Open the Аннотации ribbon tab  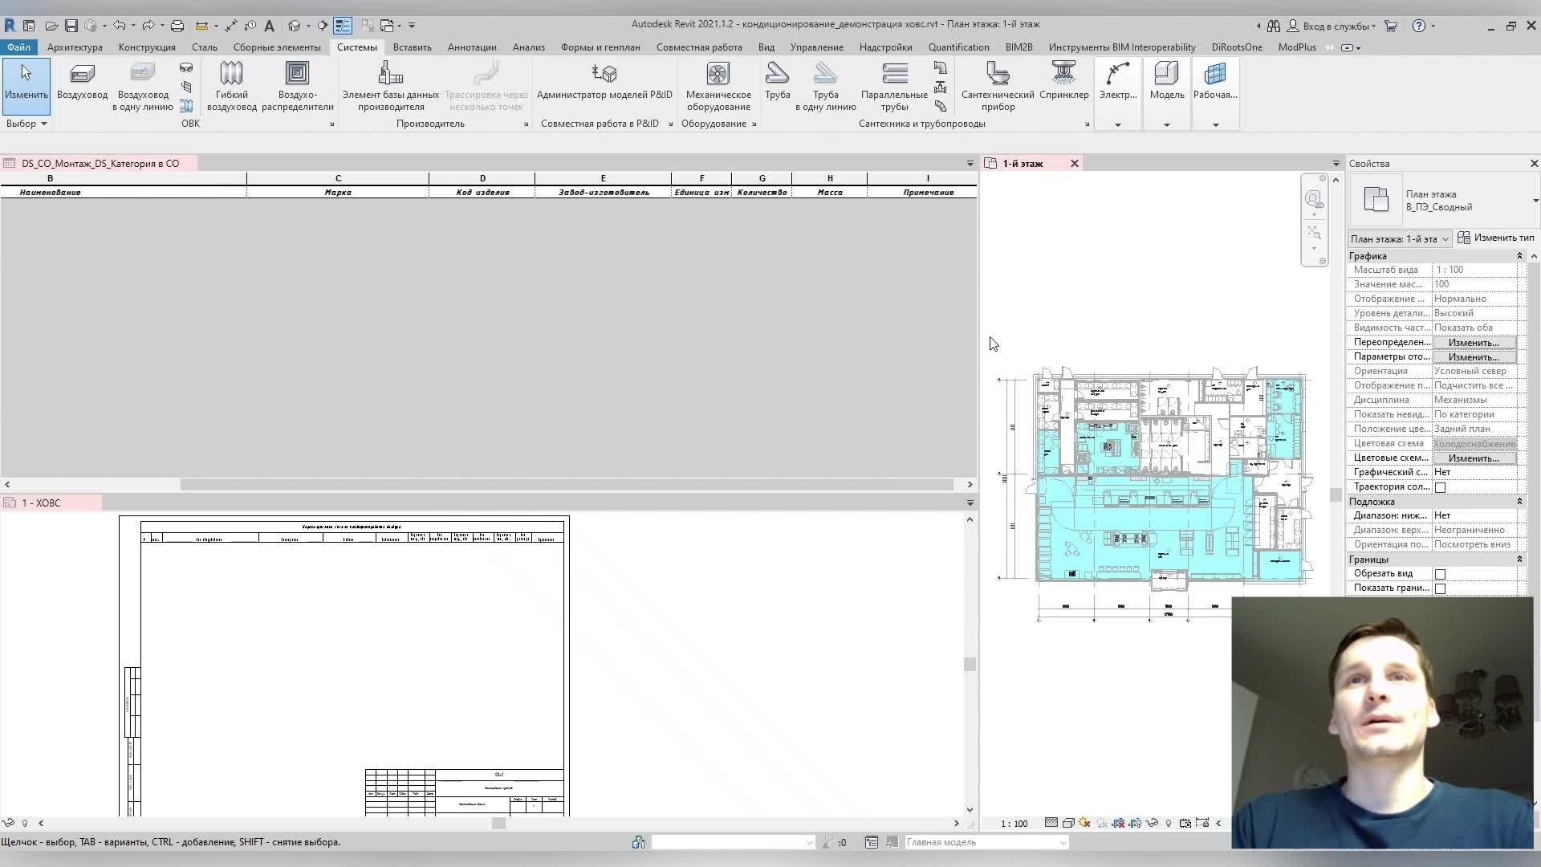coord(471,47)
